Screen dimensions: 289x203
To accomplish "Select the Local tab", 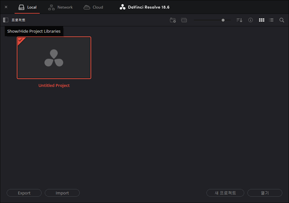I will click(x=27, y=7).
